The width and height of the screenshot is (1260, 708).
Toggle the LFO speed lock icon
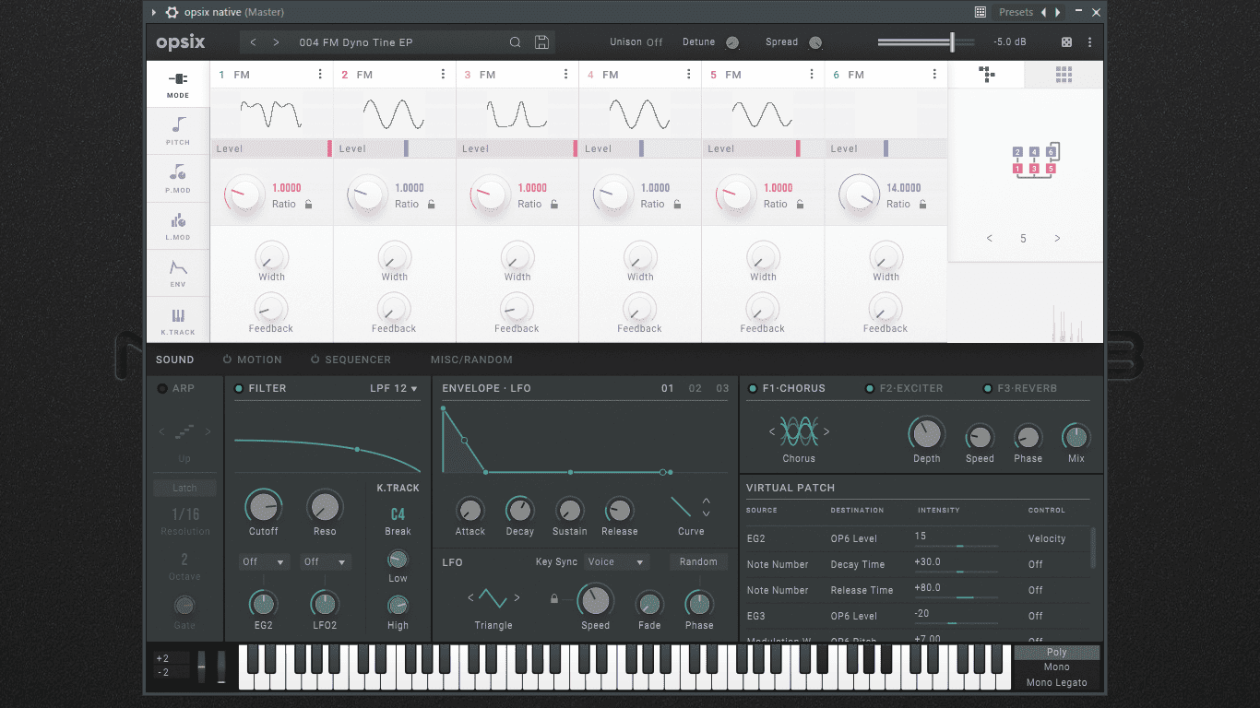554,599
